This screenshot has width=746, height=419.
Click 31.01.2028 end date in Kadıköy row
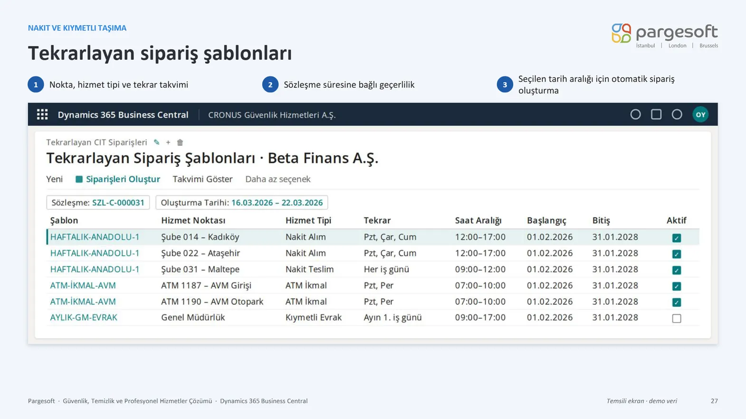point(615,237)
